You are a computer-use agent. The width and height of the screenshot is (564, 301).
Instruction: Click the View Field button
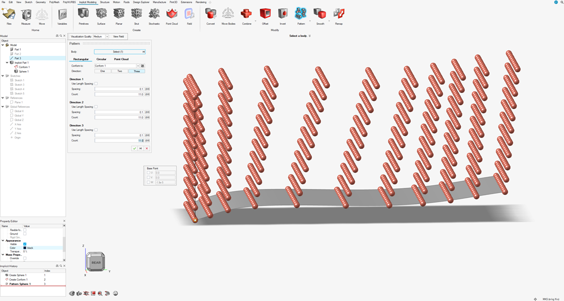[118, 36]
